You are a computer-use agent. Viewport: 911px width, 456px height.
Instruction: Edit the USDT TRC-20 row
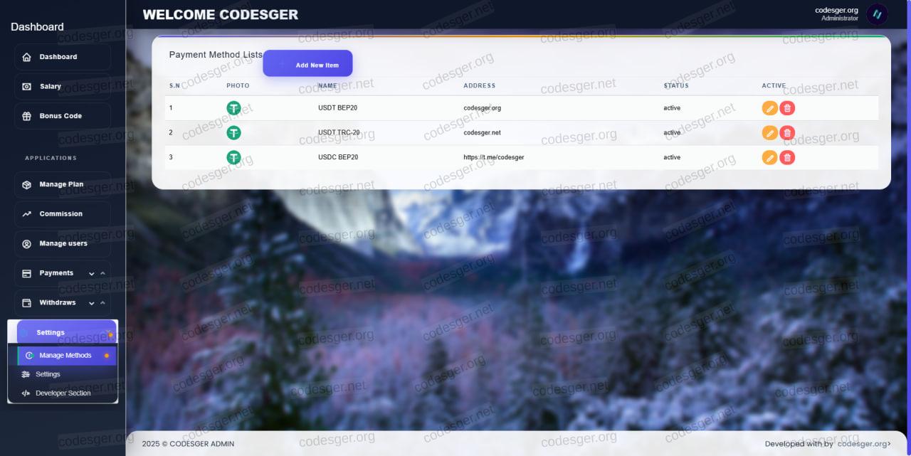769,133
